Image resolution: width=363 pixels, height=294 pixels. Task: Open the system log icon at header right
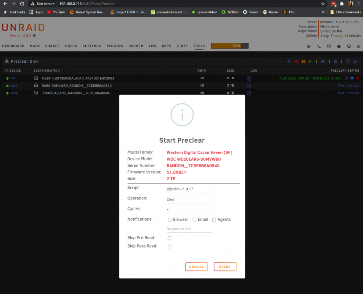[359, 46]
